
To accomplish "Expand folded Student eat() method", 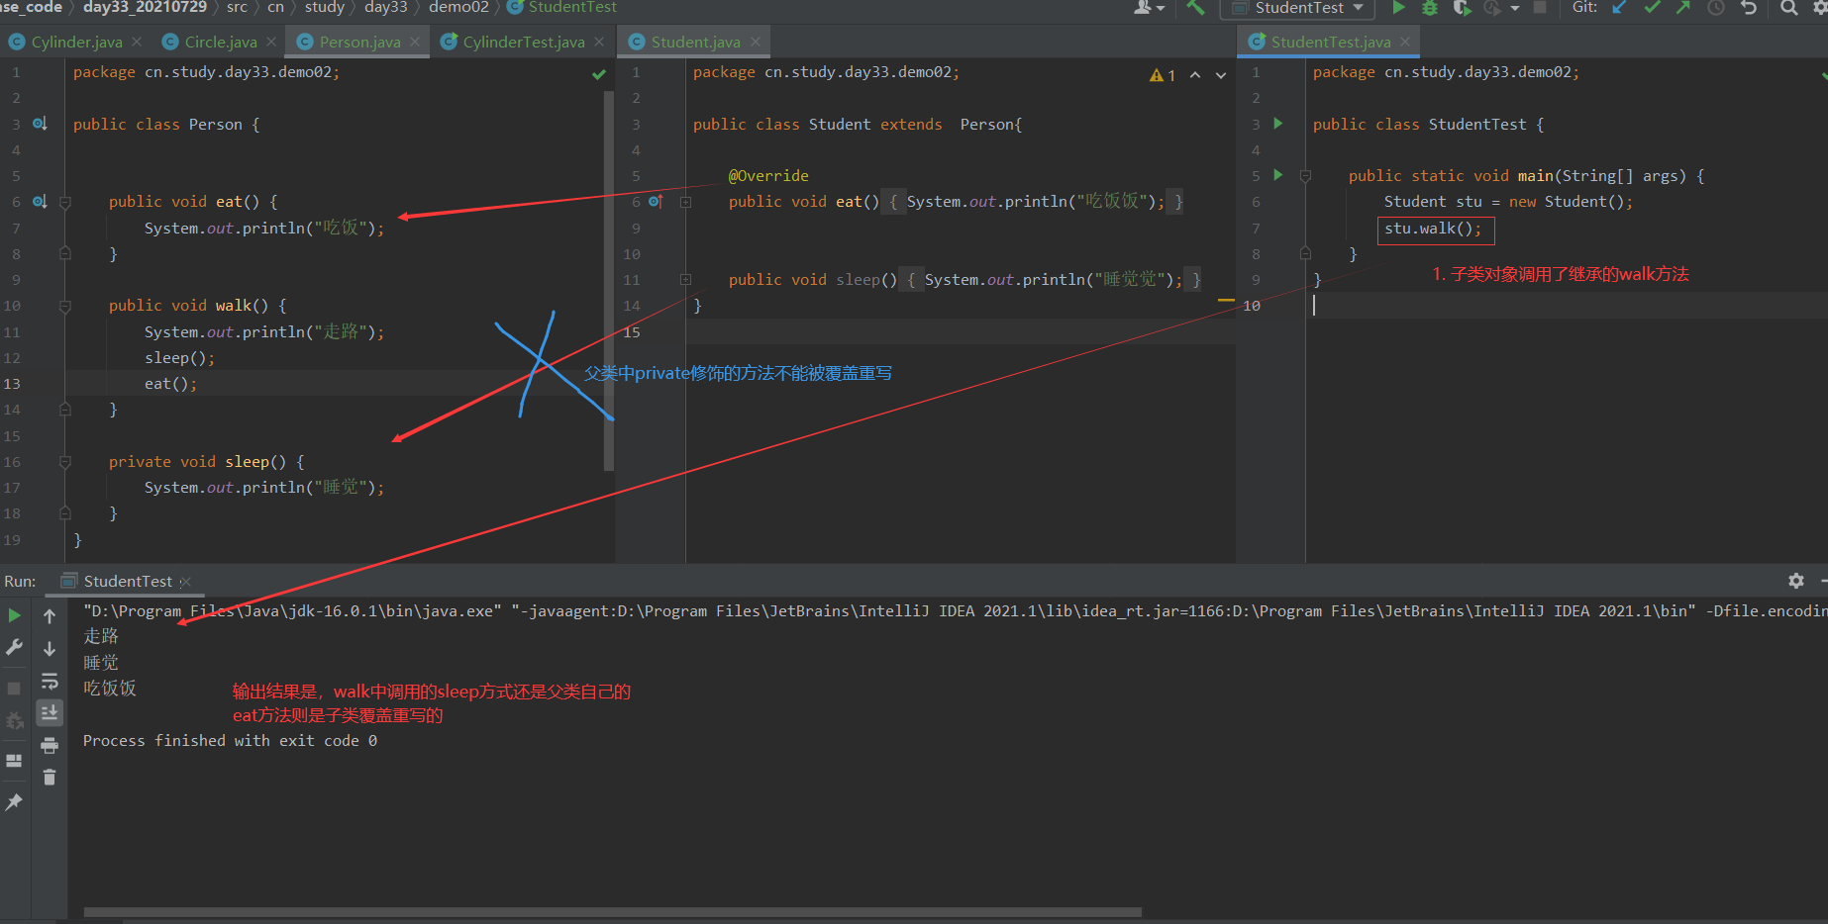I will [685, 202].
